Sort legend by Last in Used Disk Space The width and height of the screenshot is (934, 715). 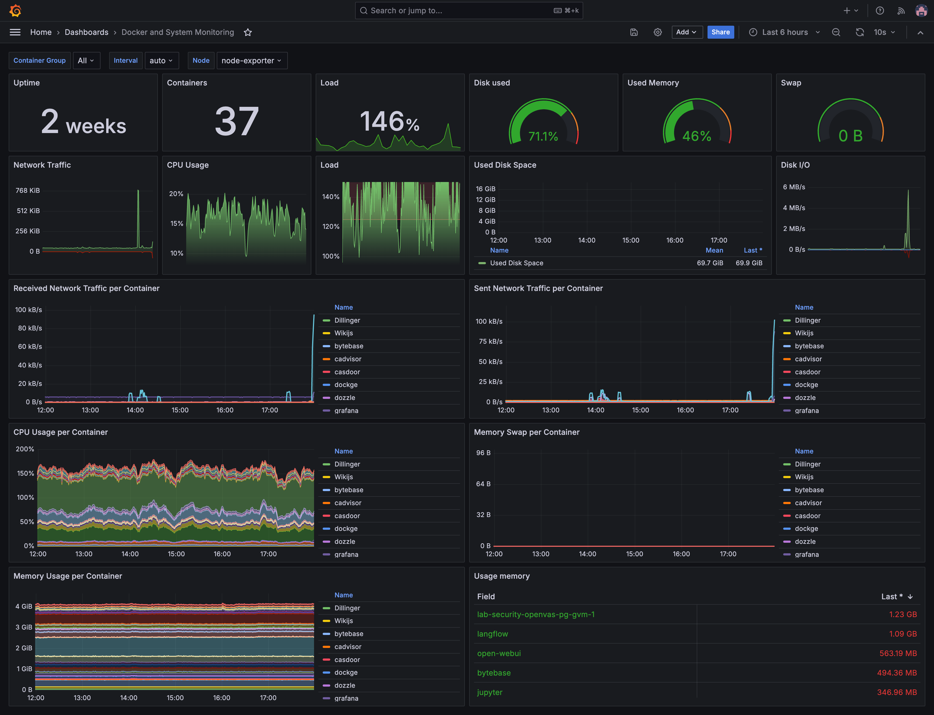click(753, 250)
